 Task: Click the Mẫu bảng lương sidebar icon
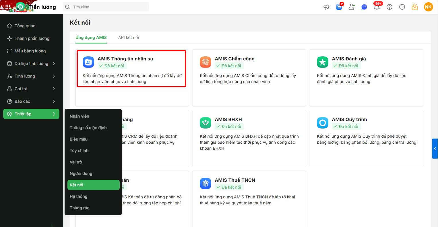pyautogui.click(x=9, y=51)
